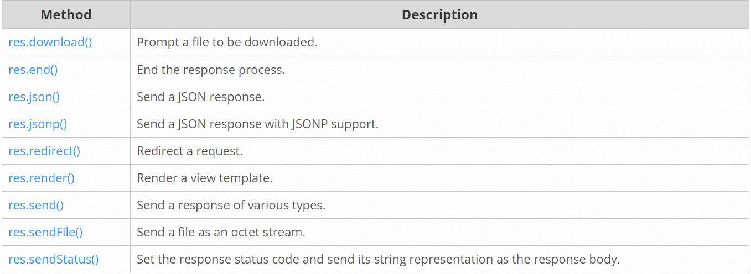The width and height of the screenshot is (751, 274).
Task: Click the "Prompt a file to be downloaded" text
Action: (227, 43)
